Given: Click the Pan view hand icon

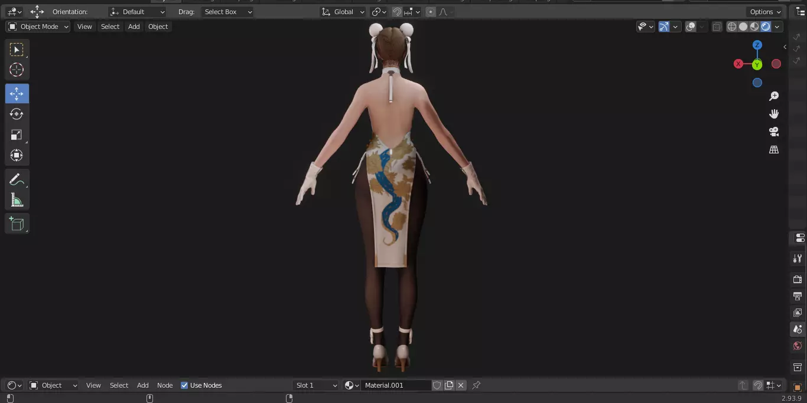Looking at the screenshot, I should click(x=774, y=114).
